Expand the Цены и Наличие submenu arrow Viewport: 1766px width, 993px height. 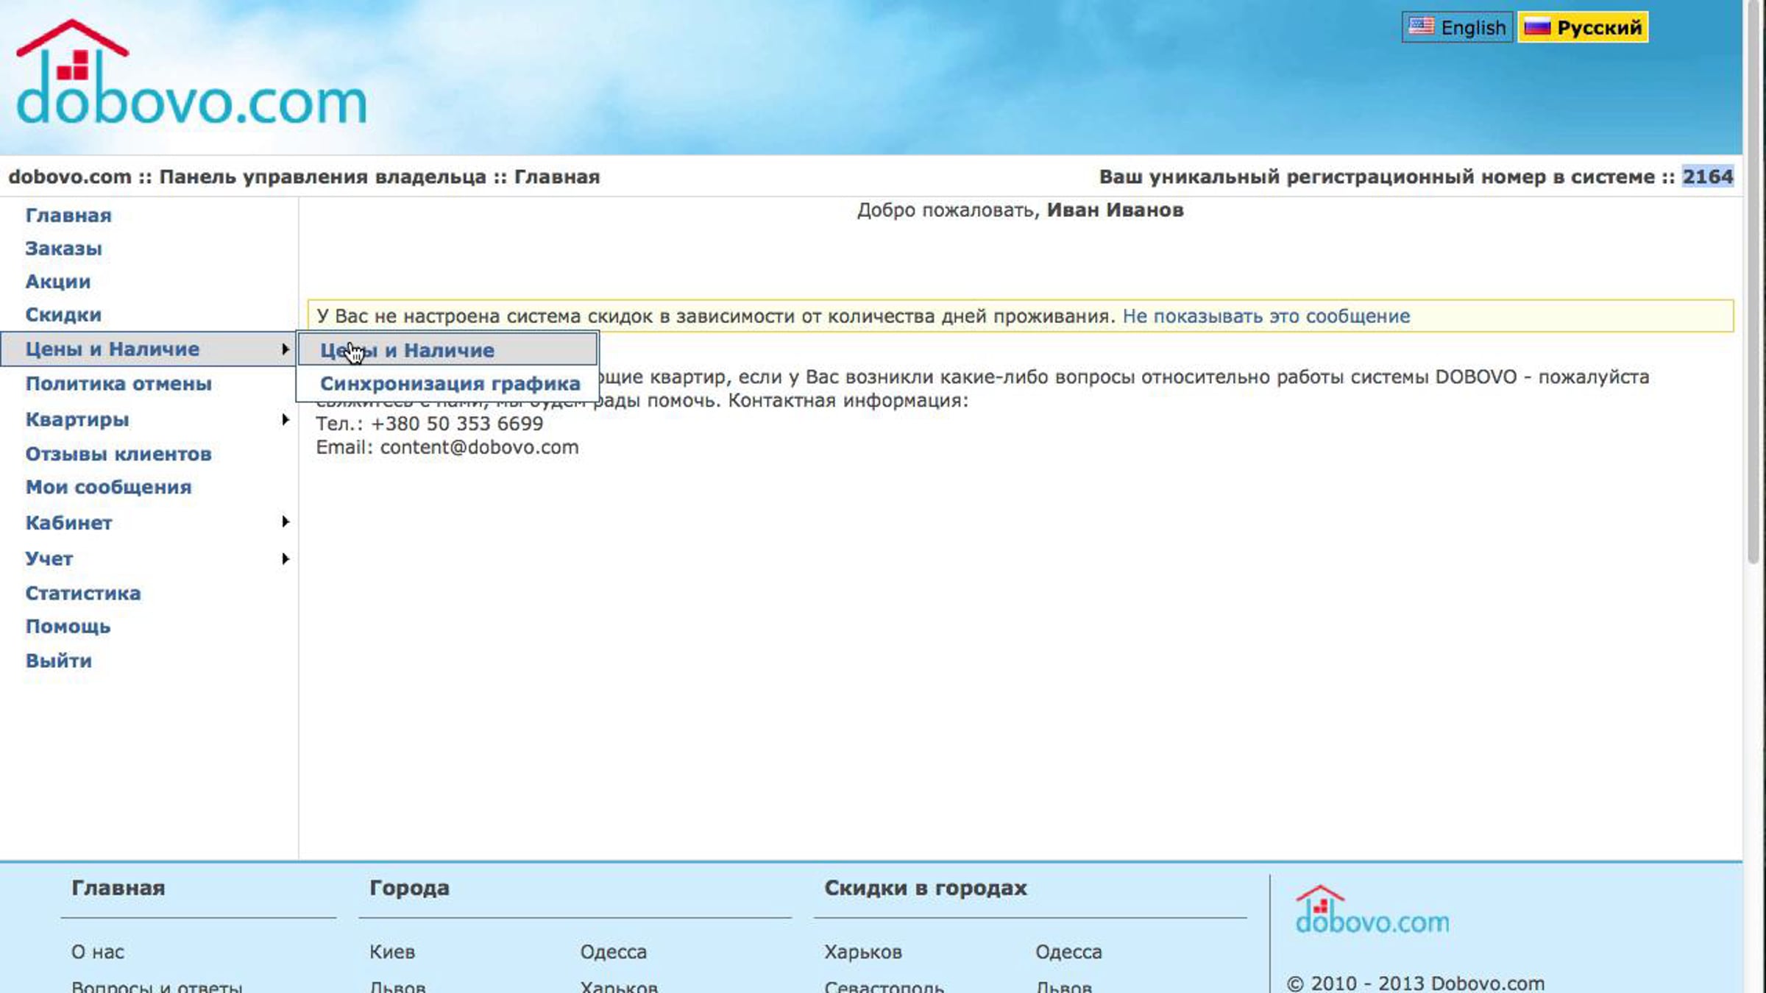[x=285, y=349]
